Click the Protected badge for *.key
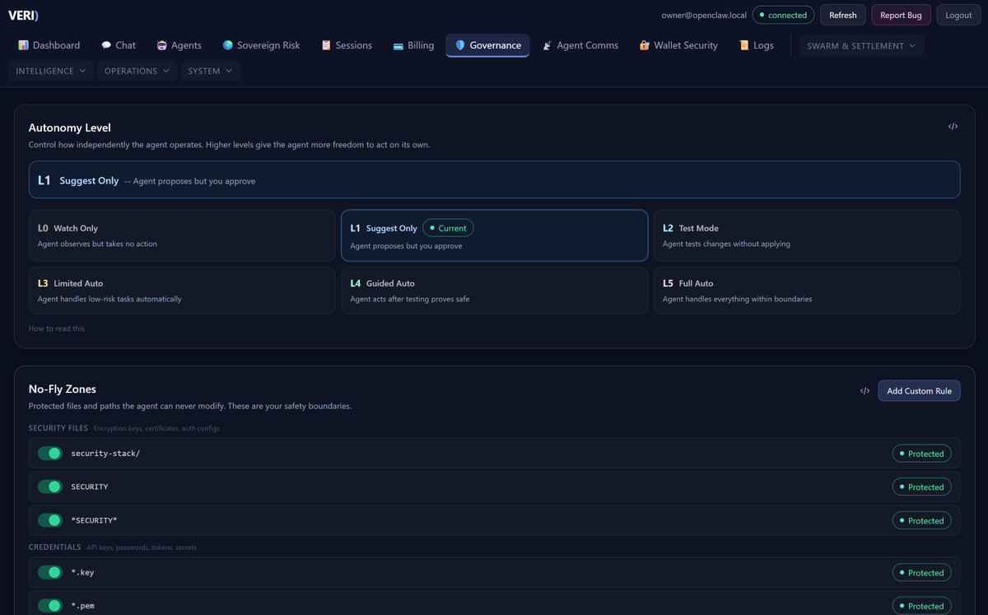The width and height of the screenshot is (988, 615). 921,572
